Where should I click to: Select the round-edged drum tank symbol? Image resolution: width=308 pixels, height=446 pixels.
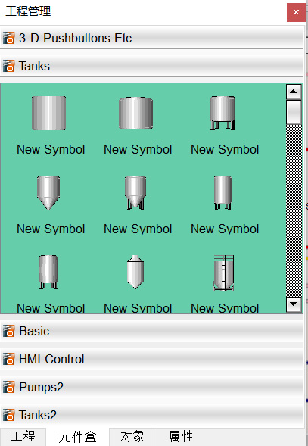(135, 114)
